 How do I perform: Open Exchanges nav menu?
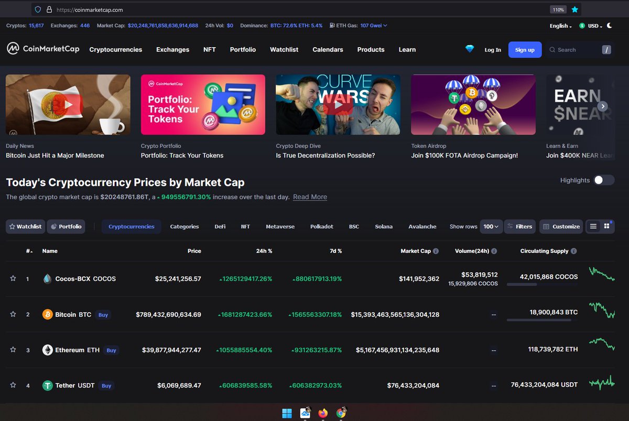coord(172,49)
